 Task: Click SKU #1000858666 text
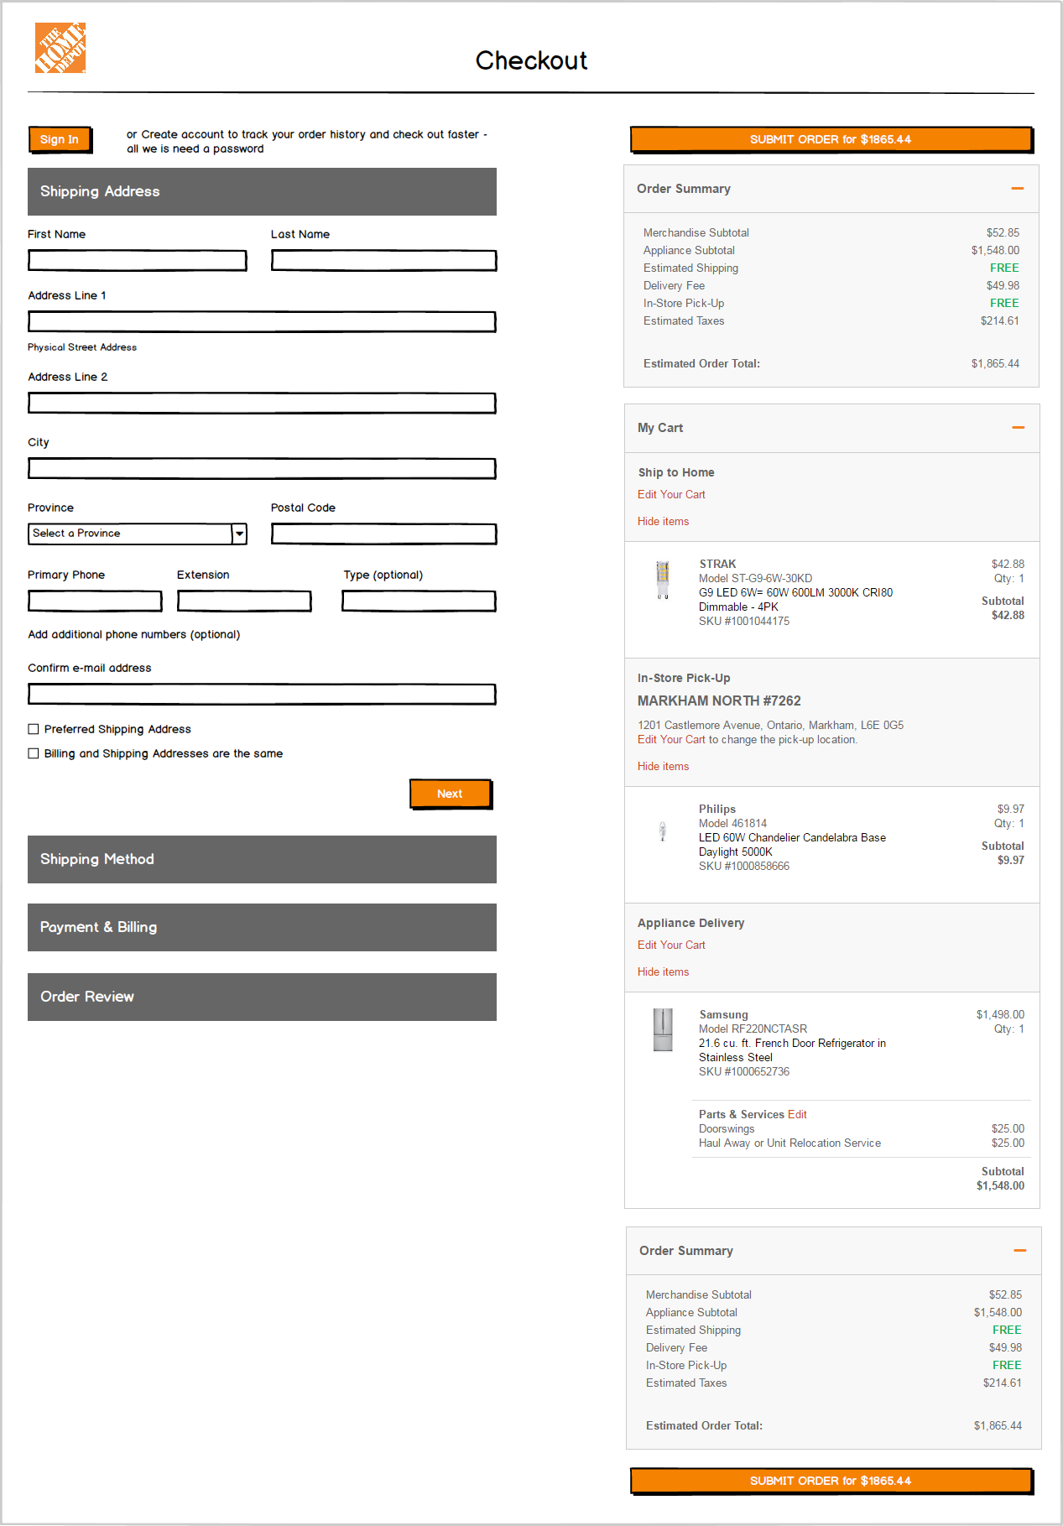pos(744,866)
